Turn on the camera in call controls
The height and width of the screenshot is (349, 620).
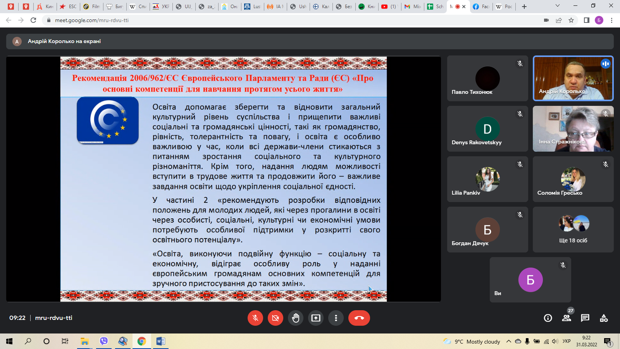click(x=276, y=318)
